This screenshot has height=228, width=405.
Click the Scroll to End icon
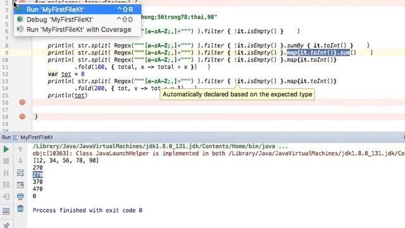pyautogui.click(x=20, y=184)
